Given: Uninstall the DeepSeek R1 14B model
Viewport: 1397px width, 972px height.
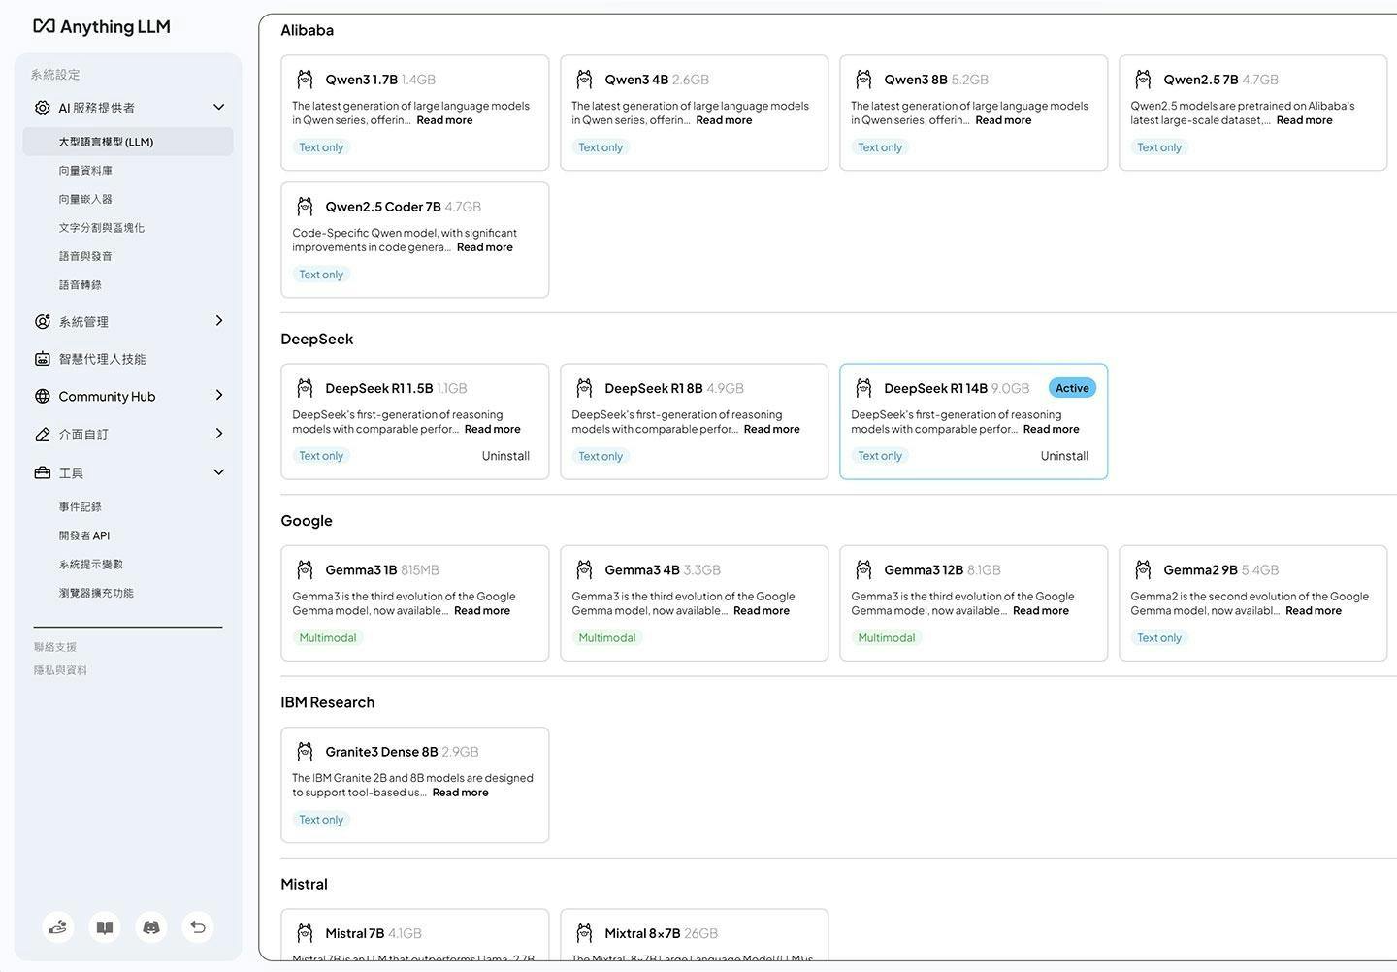Looking at the screenshot, I should click(x=1064, y=456).
